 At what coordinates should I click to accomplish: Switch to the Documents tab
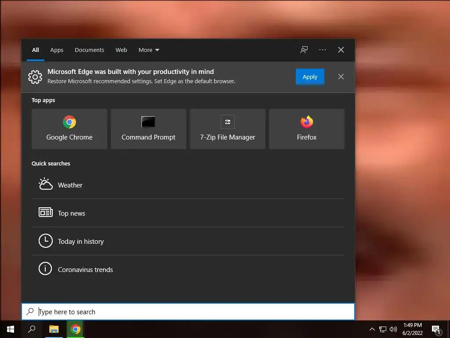pos(90,50)
